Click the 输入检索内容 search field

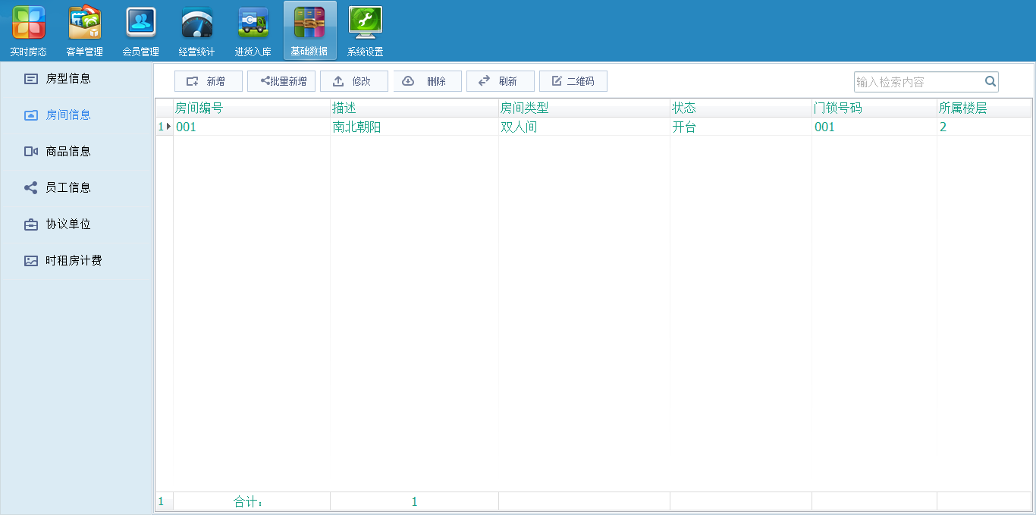point(918,82)
